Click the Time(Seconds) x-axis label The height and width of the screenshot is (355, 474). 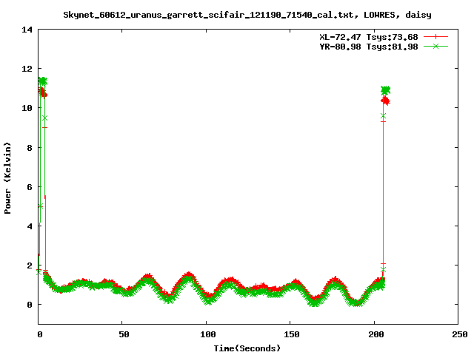[x=247, y=348]
